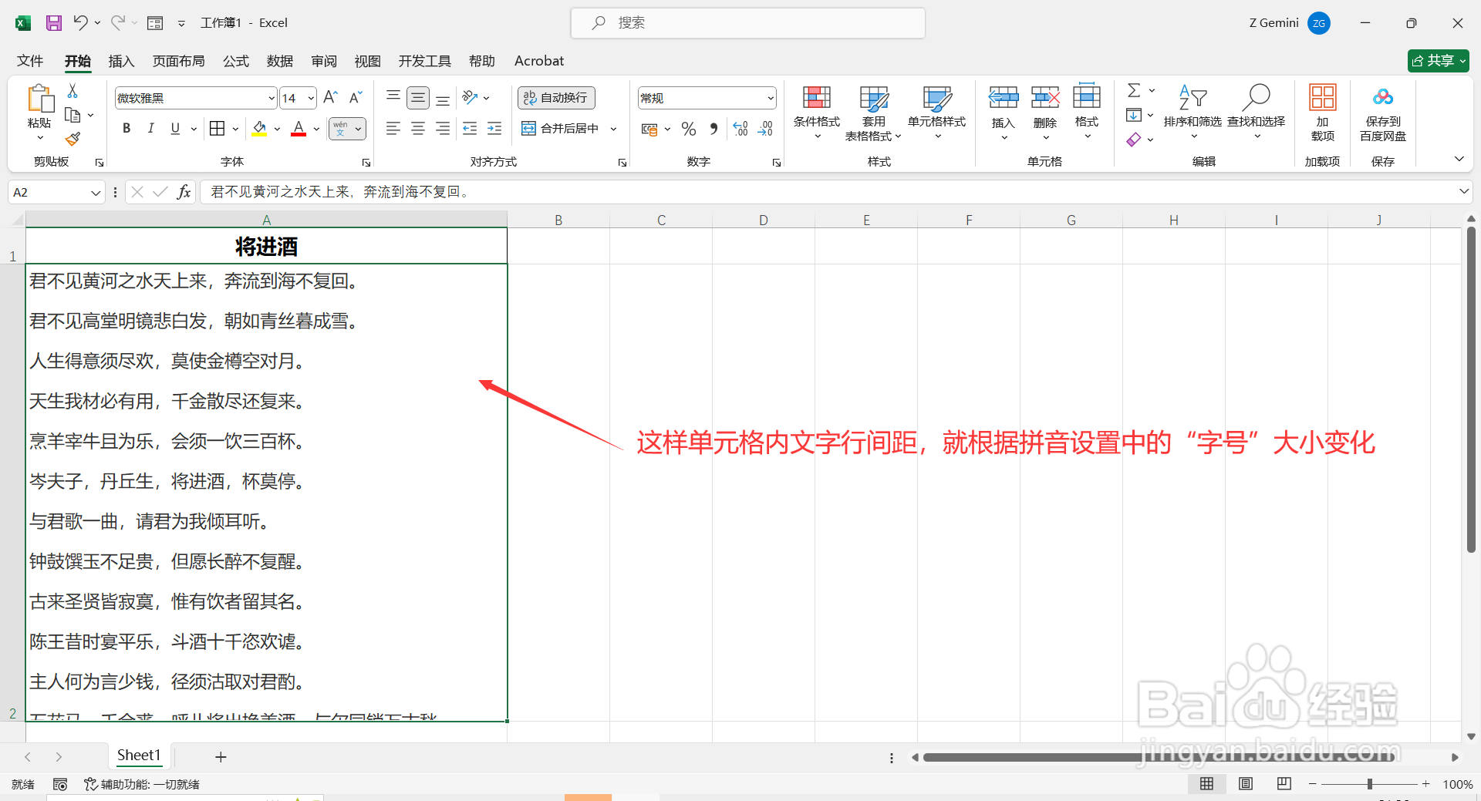The height and width of the screenshot is (801, 1481).
Task: Select the Format Painter icon
Action: click(x=73, y=139)
